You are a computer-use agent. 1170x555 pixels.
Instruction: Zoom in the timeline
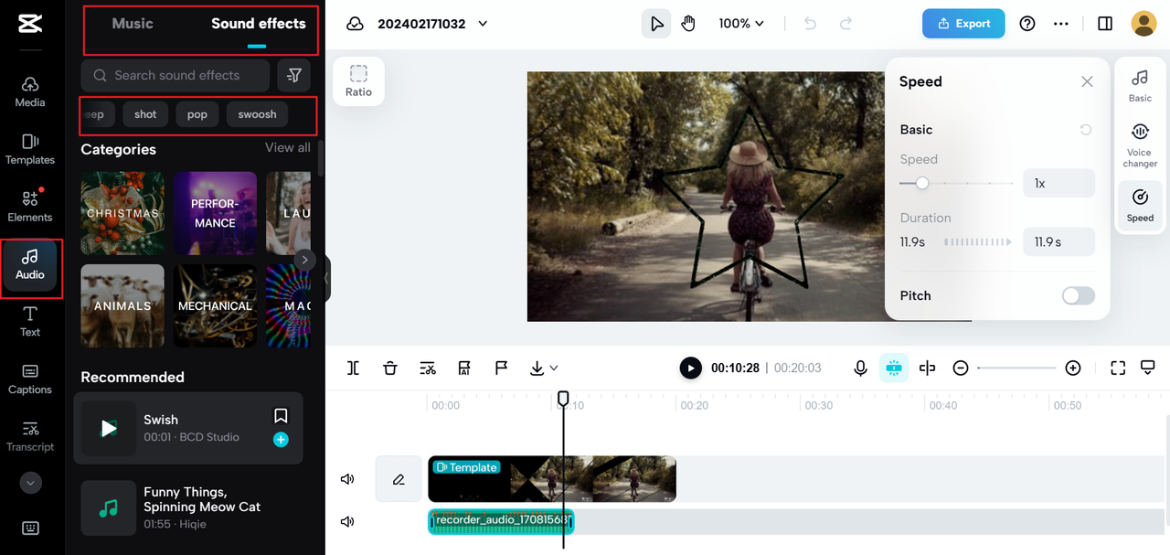click(x=1073, y=368)
